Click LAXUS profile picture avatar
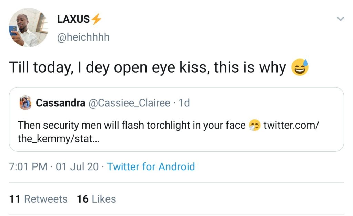The height and width of the screenshot is (216, 353). click(x=28, y=28)
